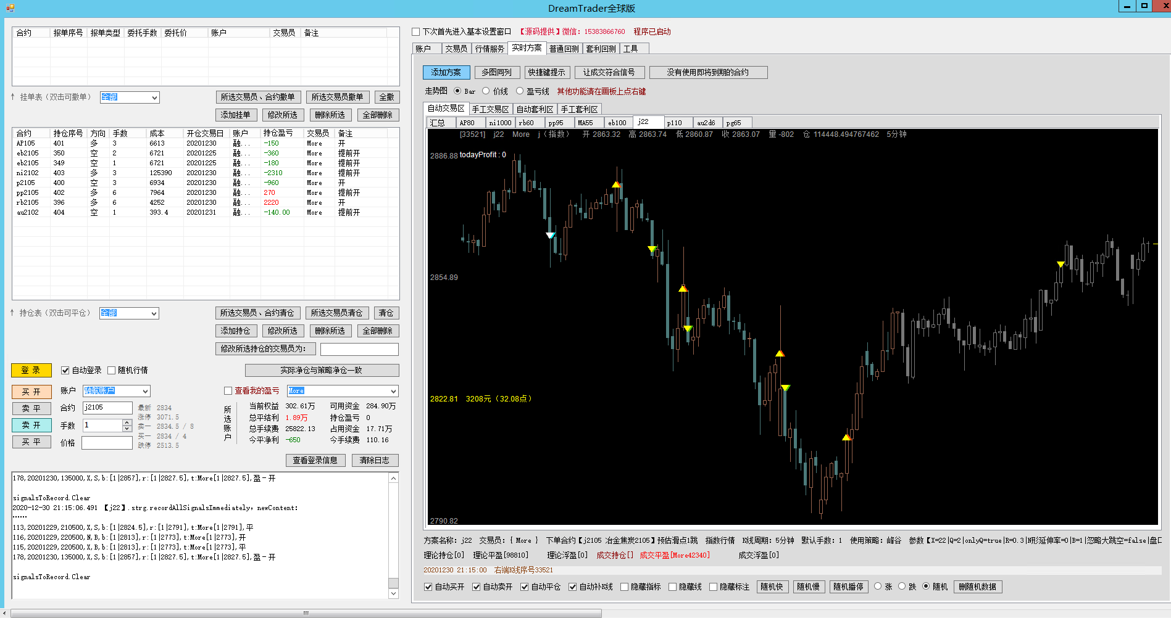Click 卖开 order button

coord(31,425)
